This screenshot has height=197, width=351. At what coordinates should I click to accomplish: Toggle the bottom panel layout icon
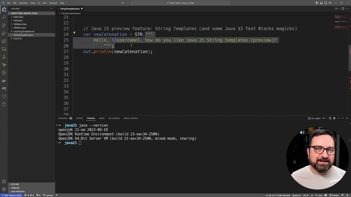coord(321,3)
